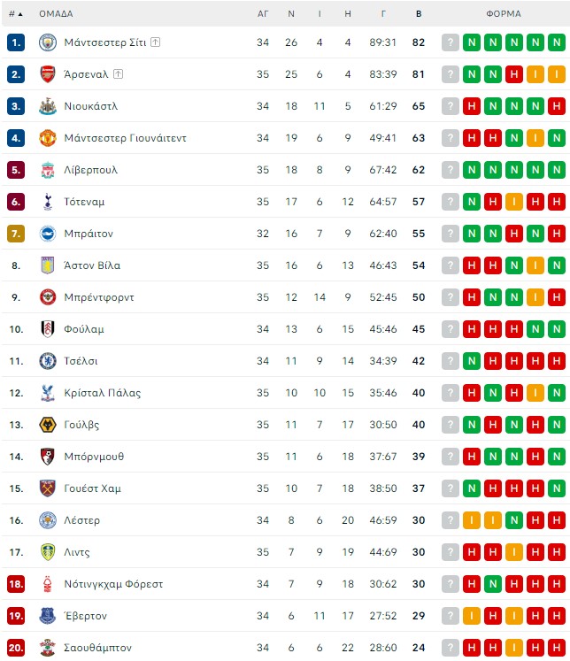Click the Everton crest icon
The height and width of the screenshot is (661, 570).
[x=48, y=616]
